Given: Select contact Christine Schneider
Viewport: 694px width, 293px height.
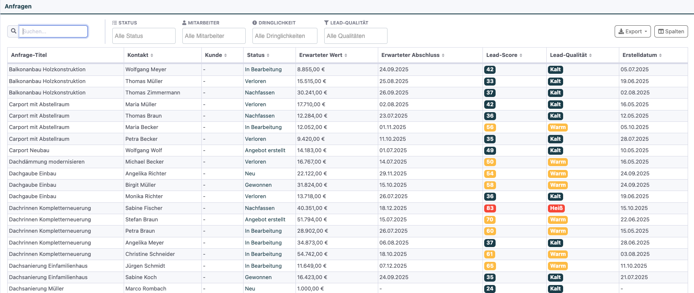Looking at the screenshot, I should coord(150,254).
